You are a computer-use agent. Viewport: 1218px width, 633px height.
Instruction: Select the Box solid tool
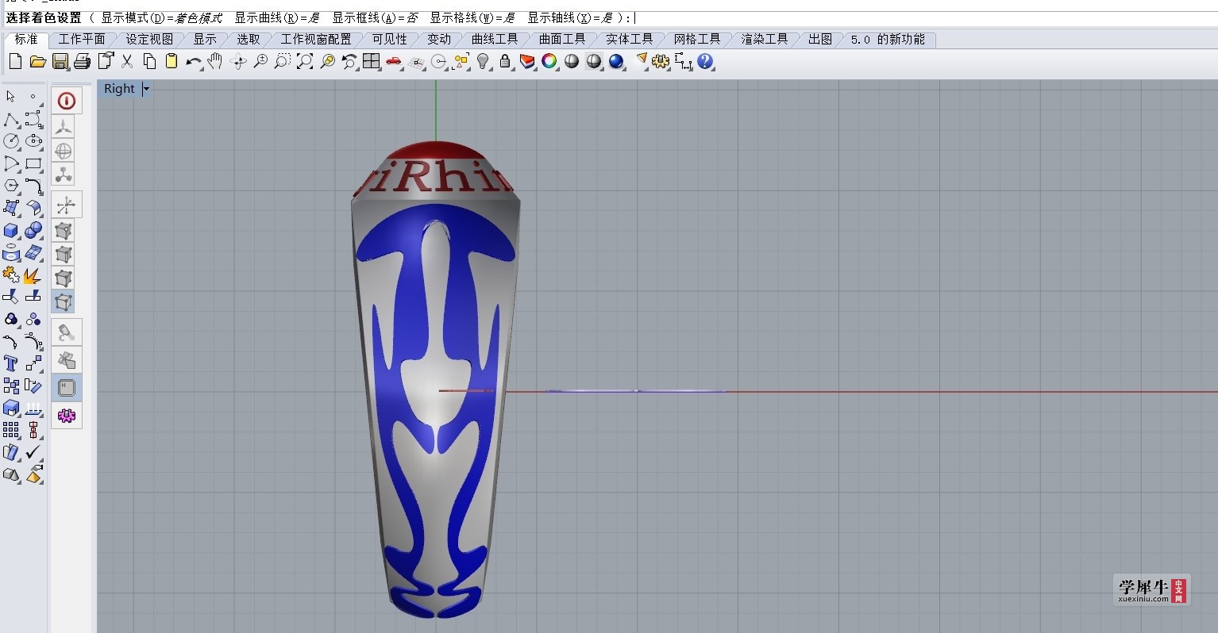[11, 230]
